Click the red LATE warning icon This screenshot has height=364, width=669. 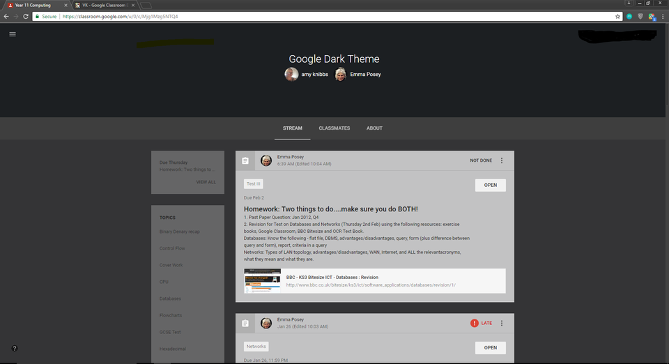[475, 323]
